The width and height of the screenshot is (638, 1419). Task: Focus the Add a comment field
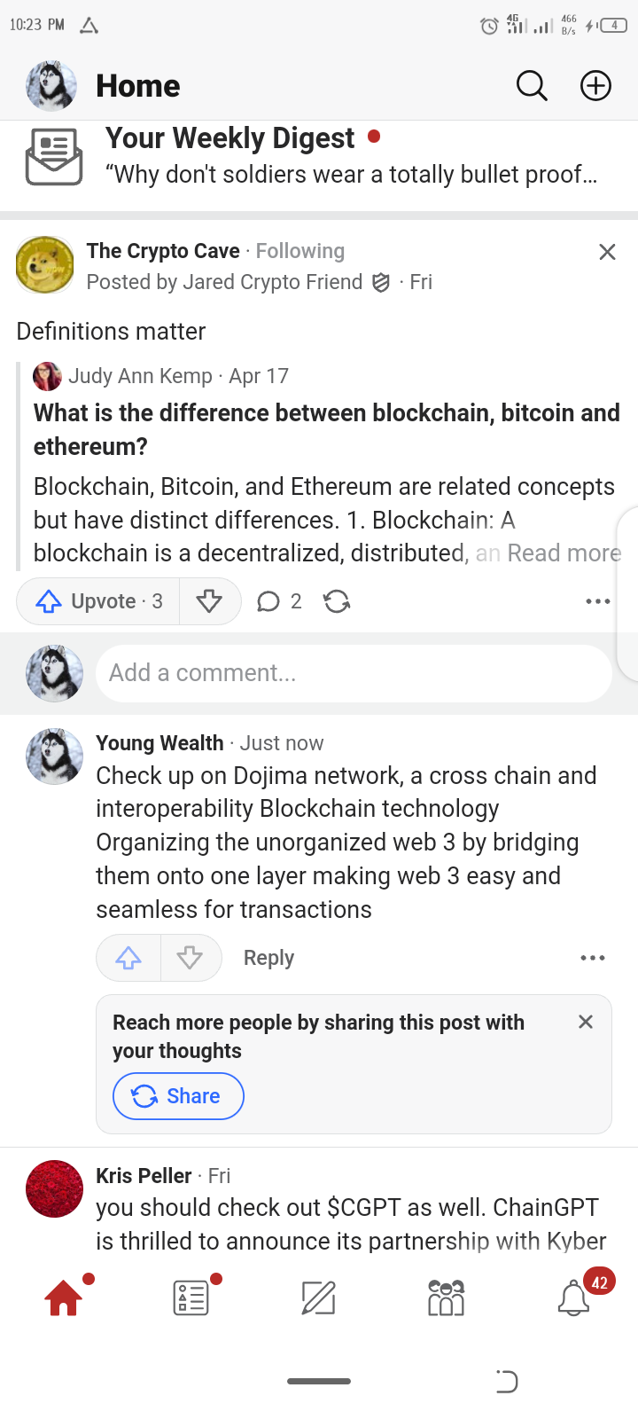[353, 673]
